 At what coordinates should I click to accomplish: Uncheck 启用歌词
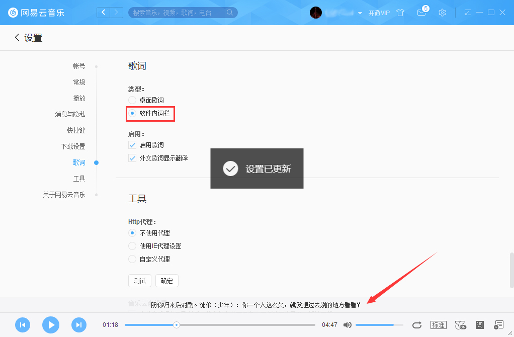click(x=132, y=144)
